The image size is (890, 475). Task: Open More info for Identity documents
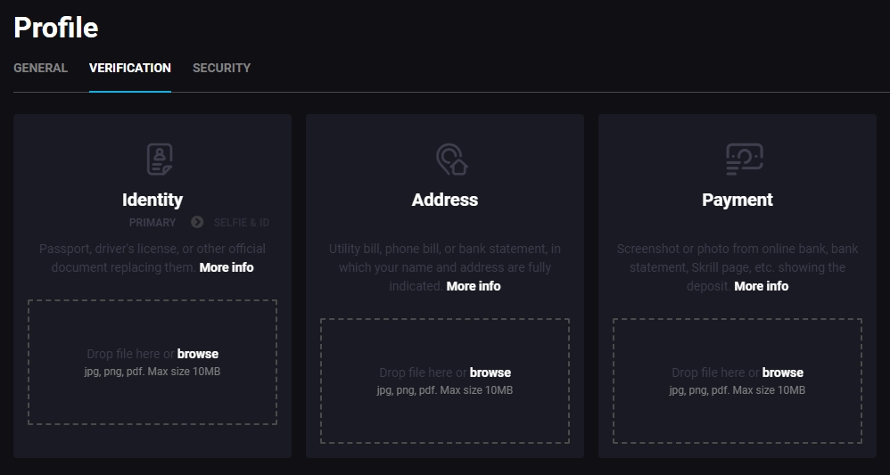(227, 267)
